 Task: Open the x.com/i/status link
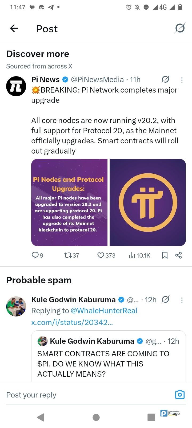tap(72, 322)
